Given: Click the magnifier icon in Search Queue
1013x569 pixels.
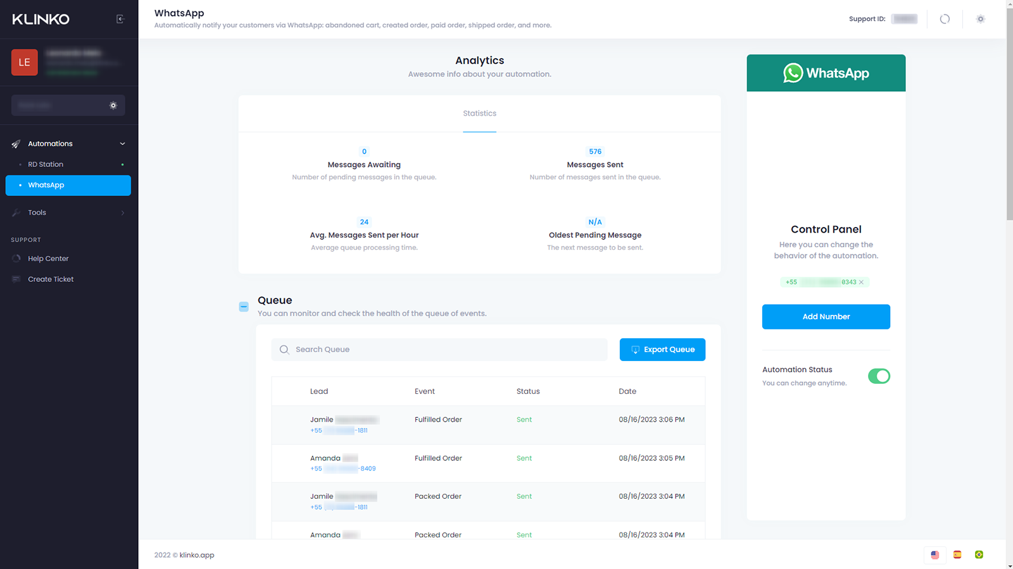Looking at the screenshot, I should (x=284, y=350).
